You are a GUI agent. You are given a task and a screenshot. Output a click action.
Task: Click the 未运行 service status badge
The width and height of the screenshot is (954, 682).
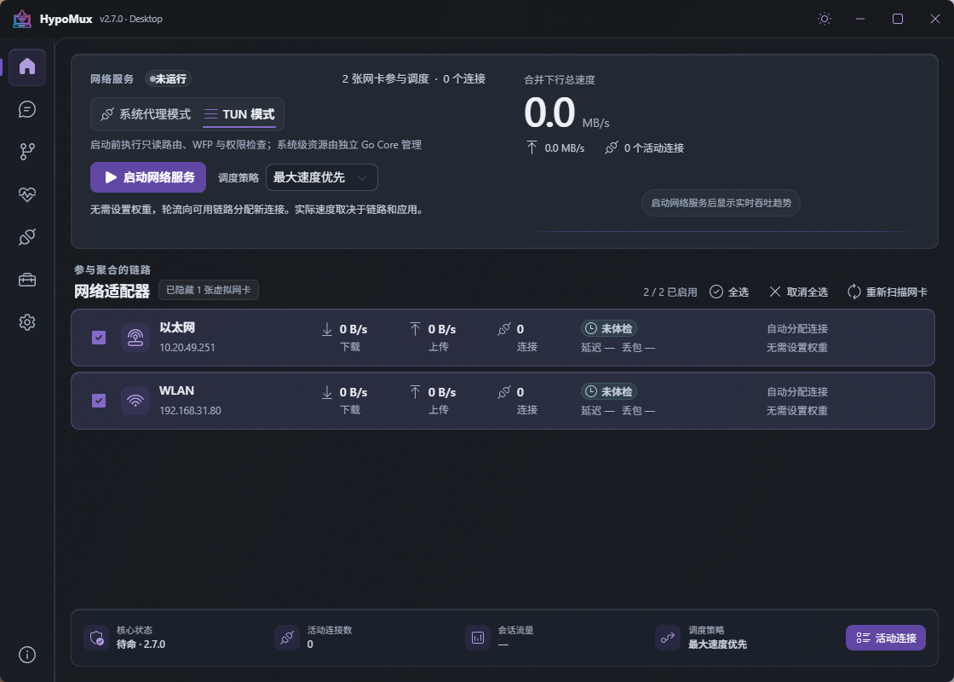pyautogui.click(x=168, y=78)
